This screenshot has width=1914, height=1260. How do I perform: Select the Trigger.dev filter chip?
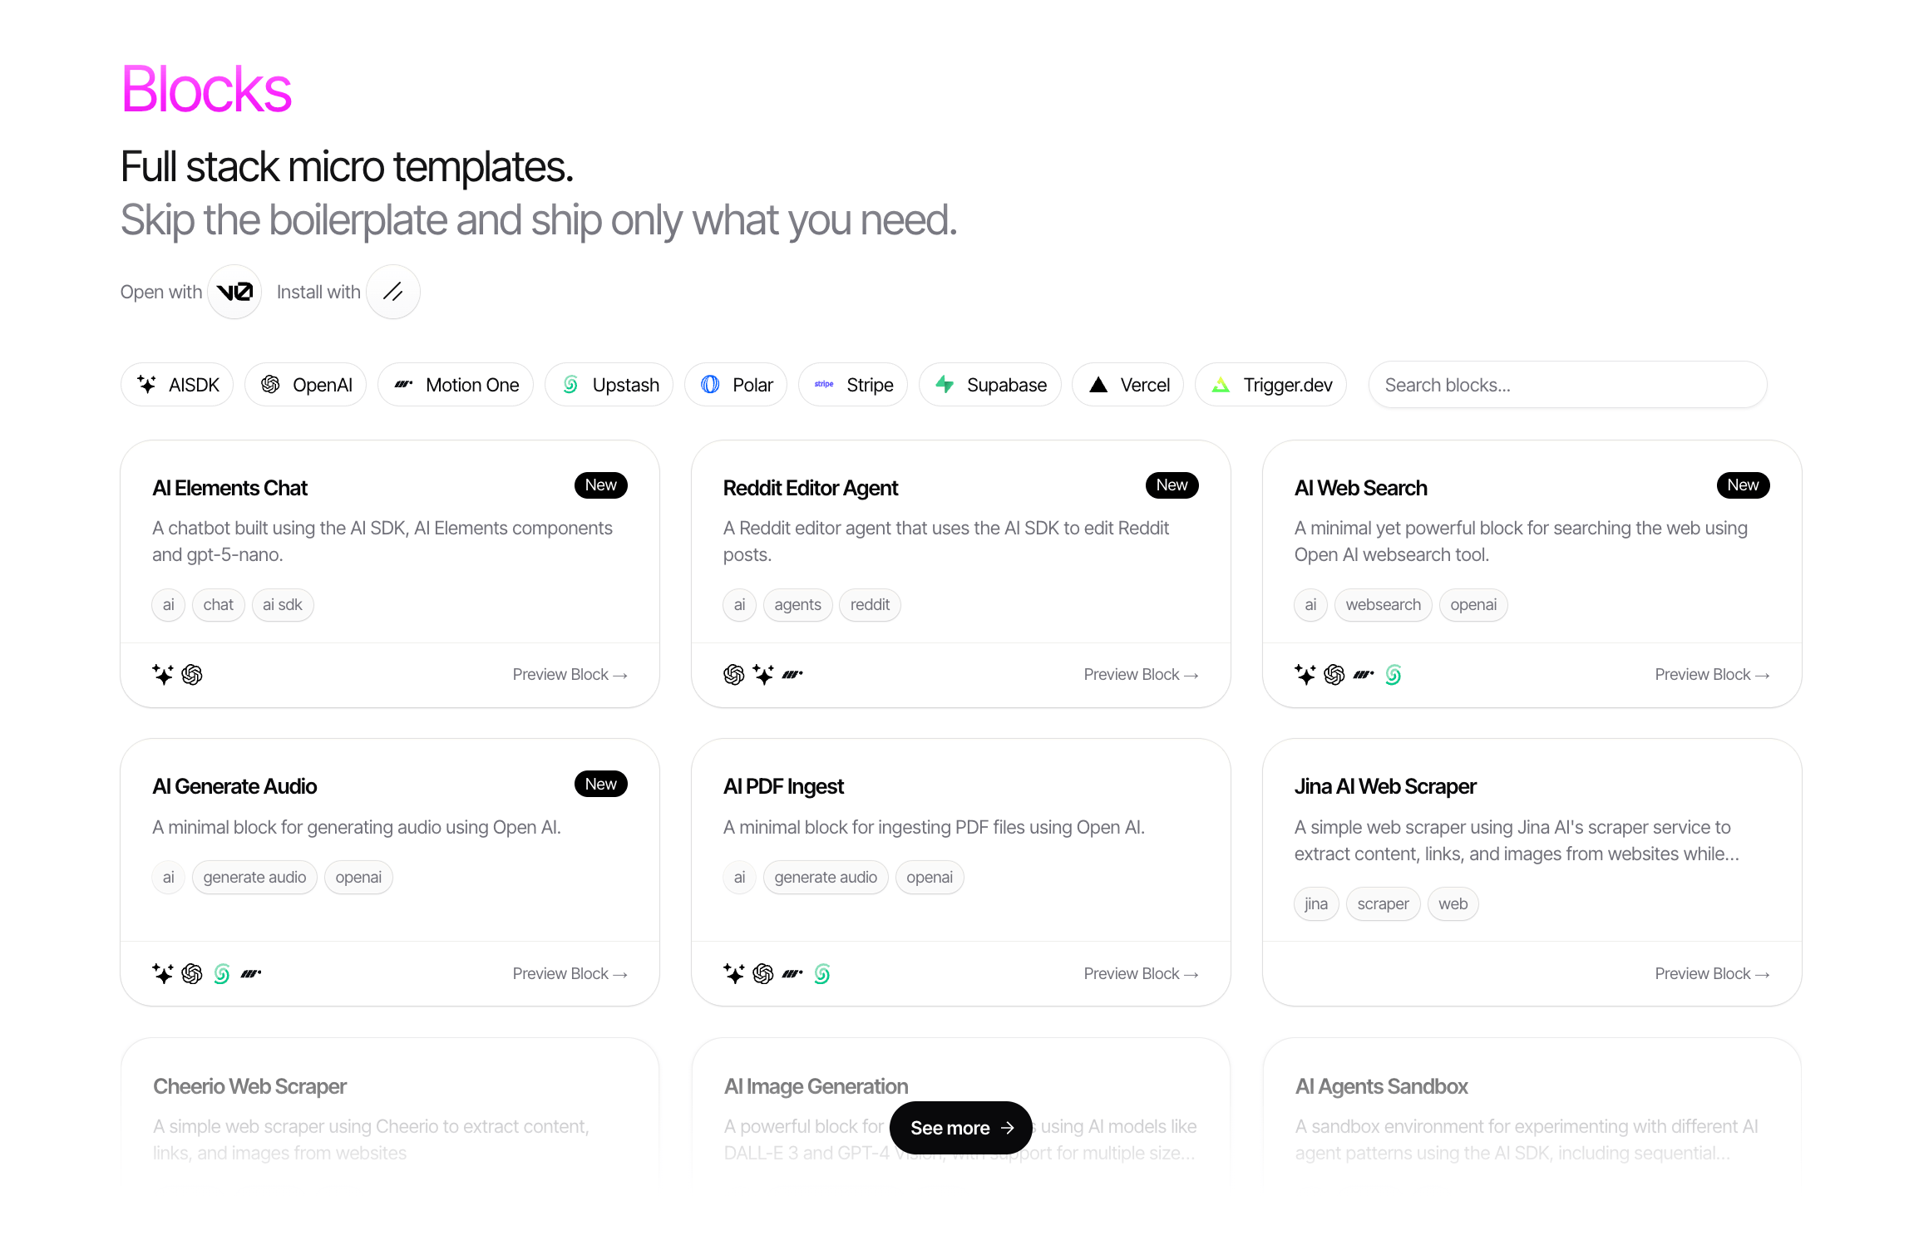pyautogui.click(x=1271, y=385)
